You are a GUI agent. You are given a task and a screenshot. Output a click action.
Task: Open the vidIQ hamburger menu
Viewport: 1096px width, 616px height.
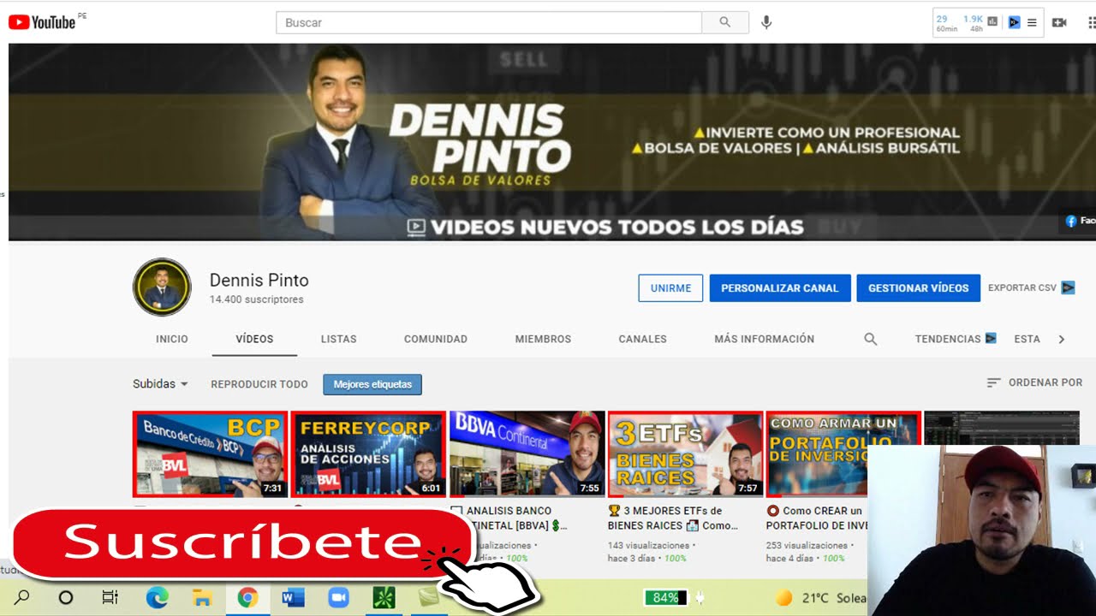(x=1032, y=22)
